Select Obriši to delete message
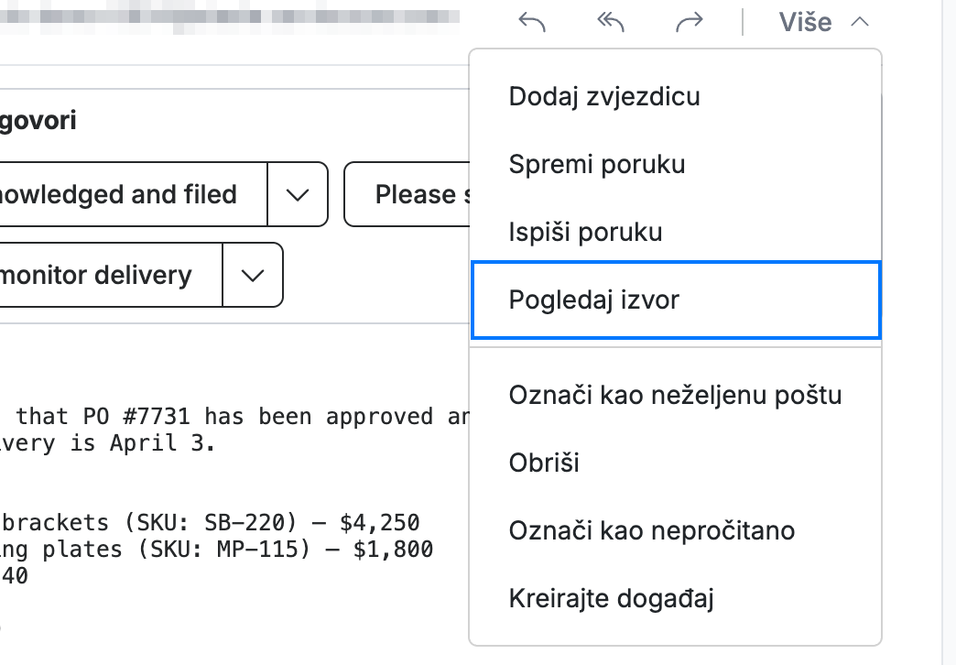The image size is (956, 665). pos(676,463)
